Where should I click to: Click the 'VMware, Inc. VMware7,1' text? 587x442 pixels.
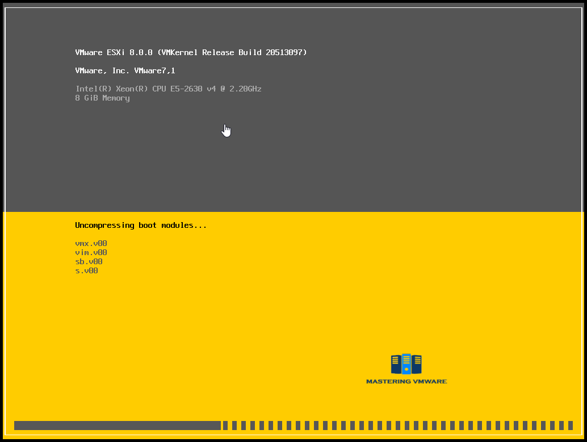tap(125, 71)
